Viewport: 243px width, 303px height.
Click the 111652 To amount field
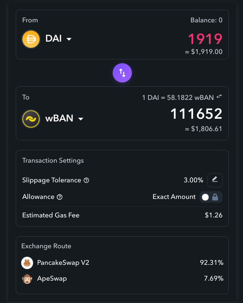tap(196, 114)
